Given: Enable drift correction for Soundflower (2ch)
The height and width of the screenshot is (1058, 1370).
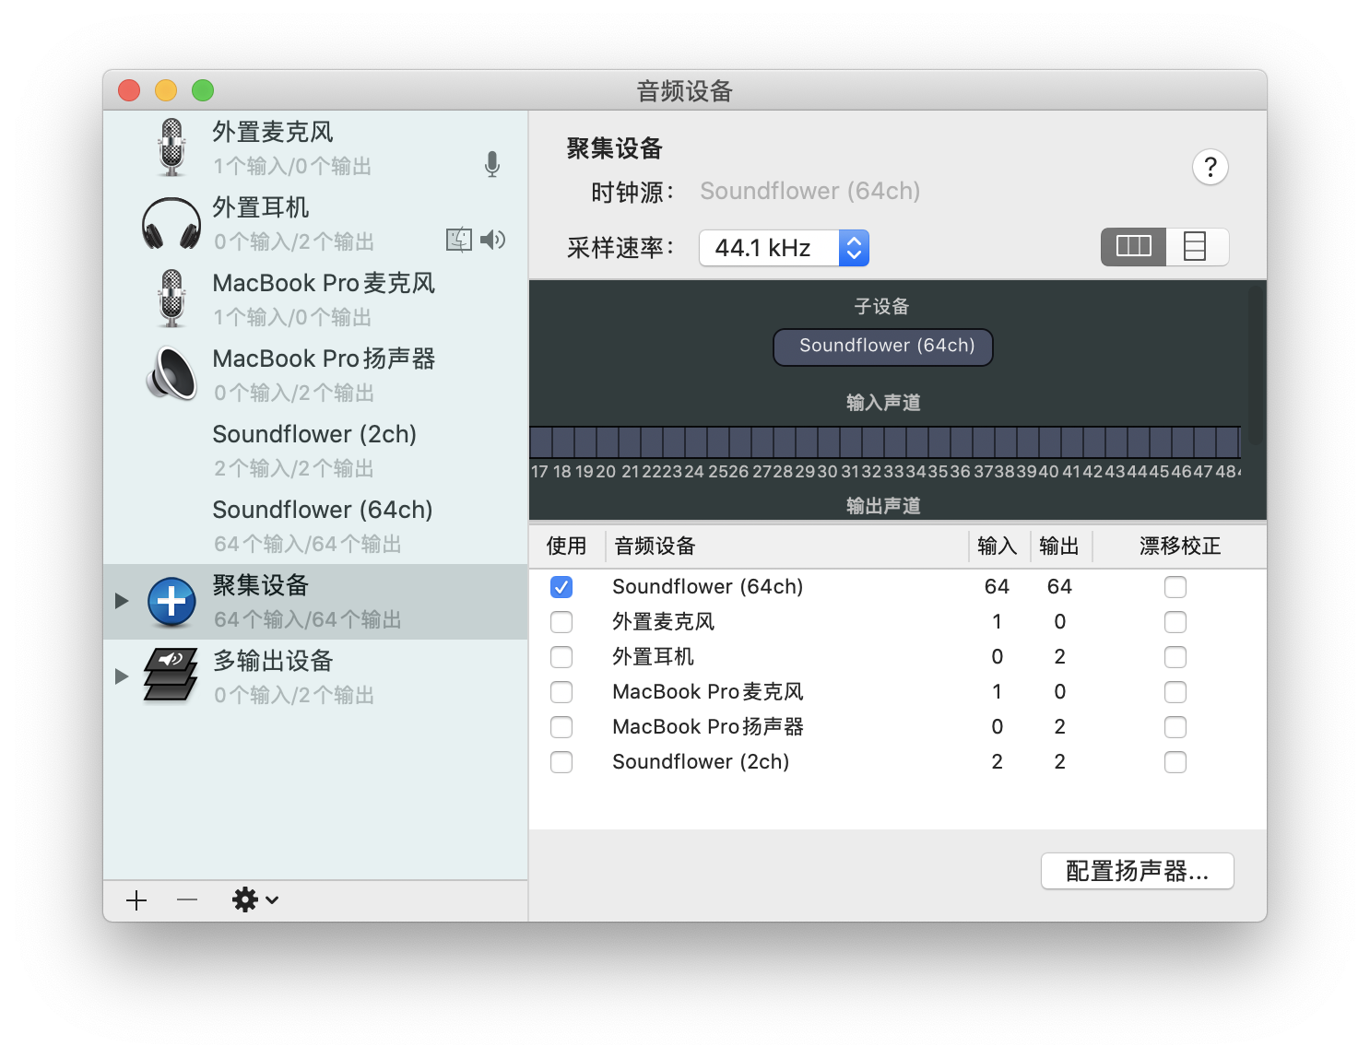Looking at the screenshot, I should coord(1175,762).
